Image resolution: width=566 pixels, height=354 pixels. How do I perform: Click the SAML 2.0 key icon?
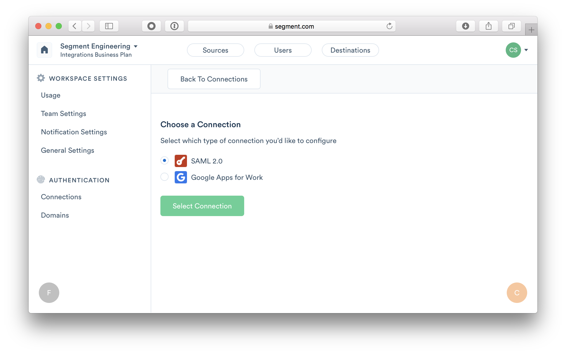pyautogui.click(x=181, y=161)
